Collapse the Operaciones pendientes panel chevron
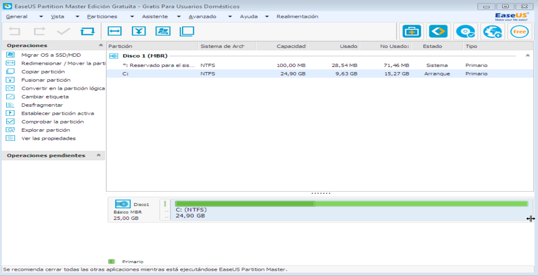 pyautogui.click(x=98, y=155)
